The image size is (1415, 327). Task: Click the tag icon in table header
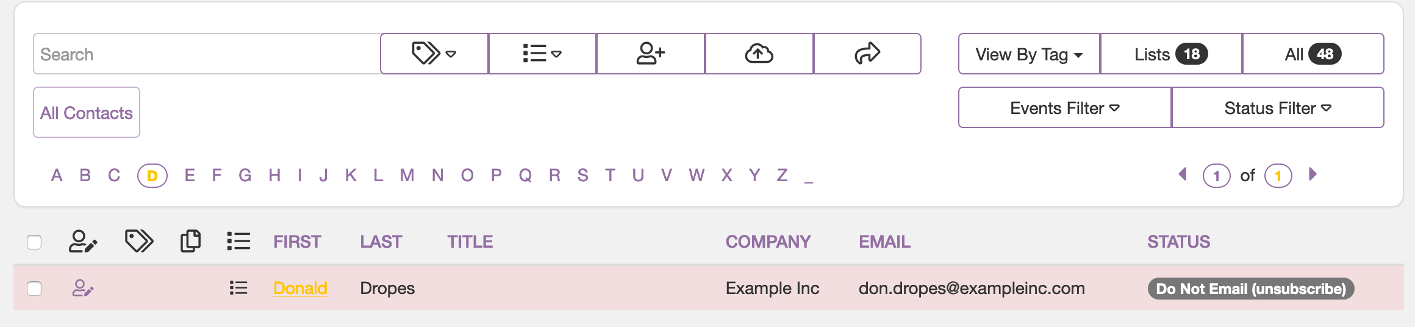pyautogui.click(x=139, y=241)
